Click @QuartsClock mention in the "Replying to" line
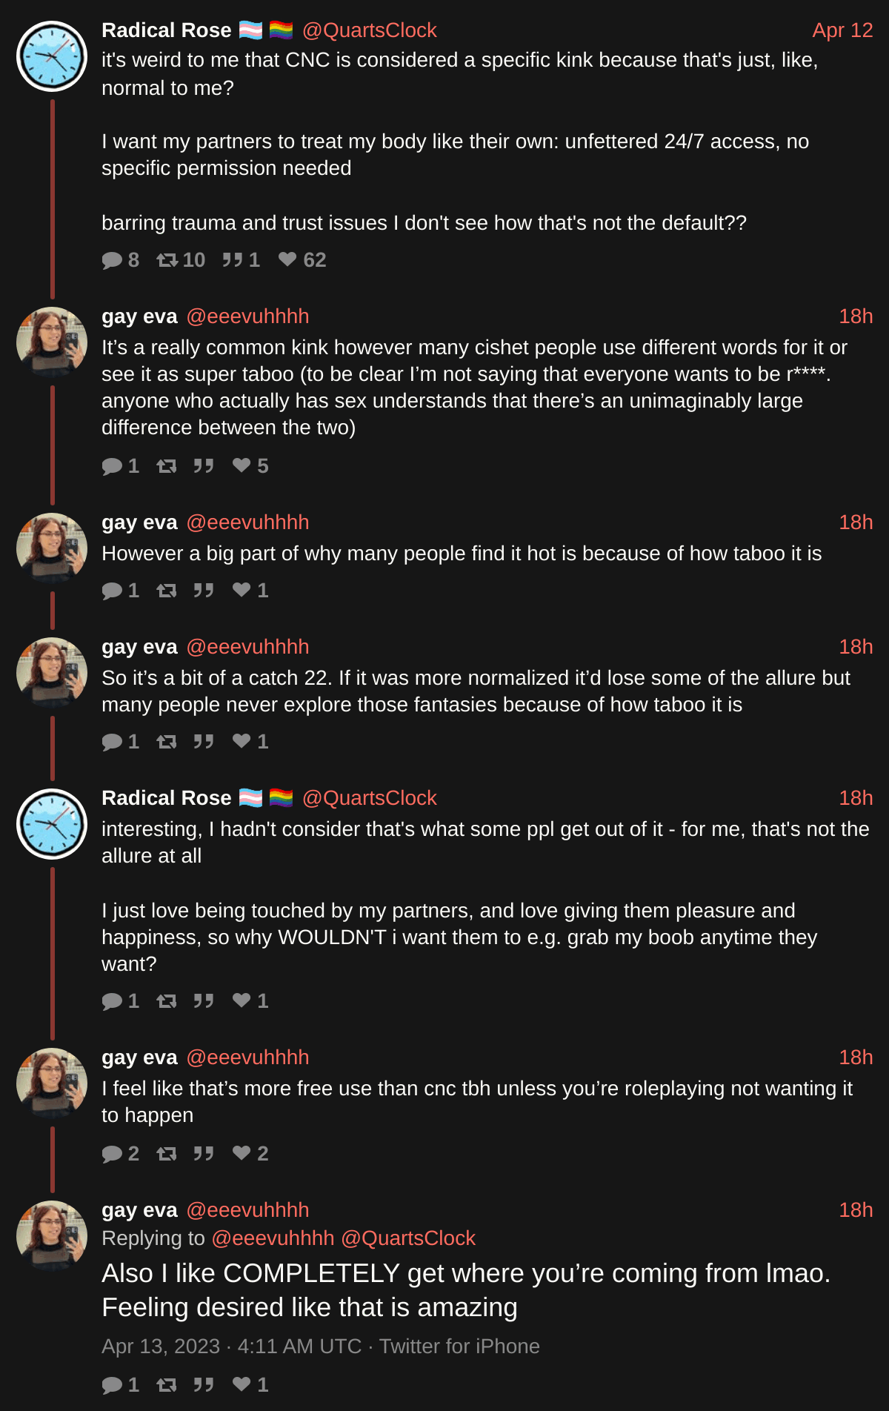The height and width of the screenshot is (1411, 889). 407,1238
